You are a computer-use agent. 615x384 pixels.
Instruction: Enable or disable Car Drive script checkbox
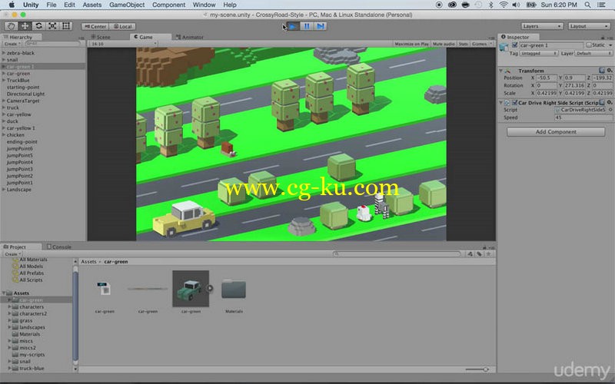coord(514,103)
